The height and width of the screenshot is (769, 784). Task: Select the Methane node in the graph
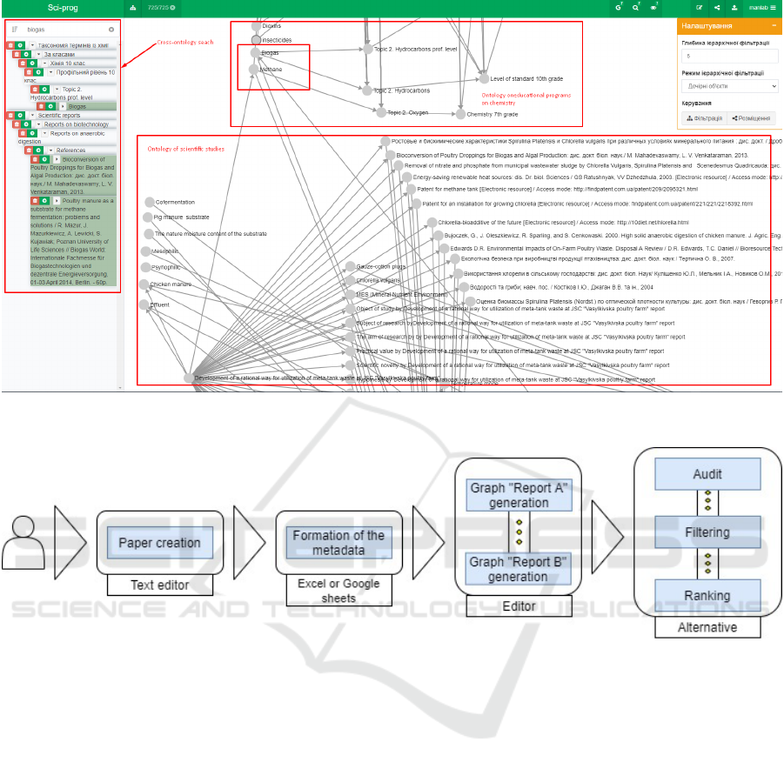pos(253,69)
